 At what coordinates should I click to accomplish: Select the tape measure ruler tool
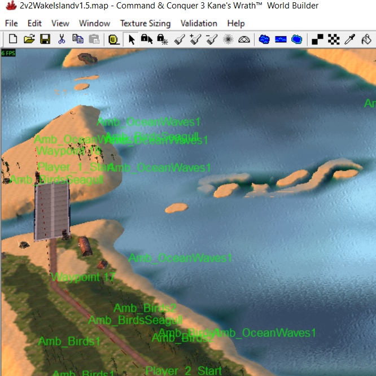(114, 40)
